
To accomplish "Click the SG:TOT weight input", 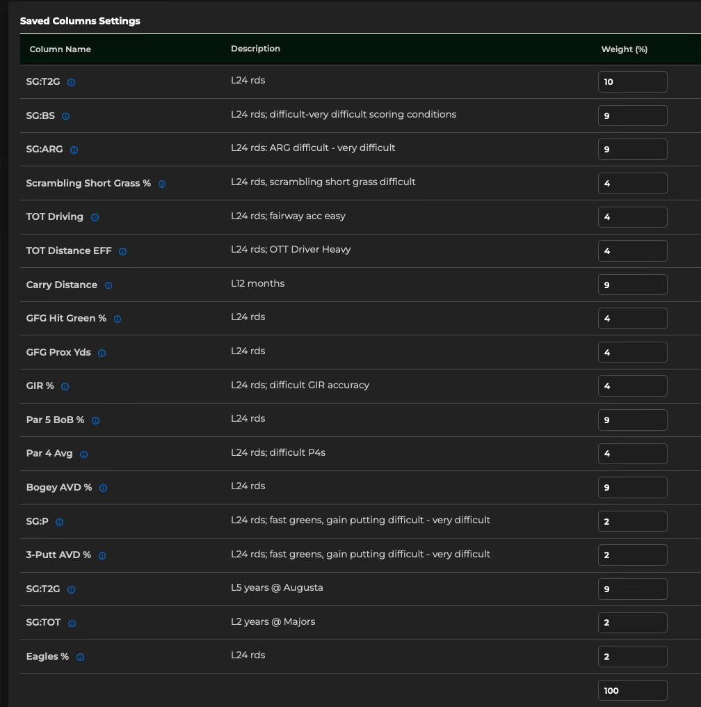I will click(633, 623).
